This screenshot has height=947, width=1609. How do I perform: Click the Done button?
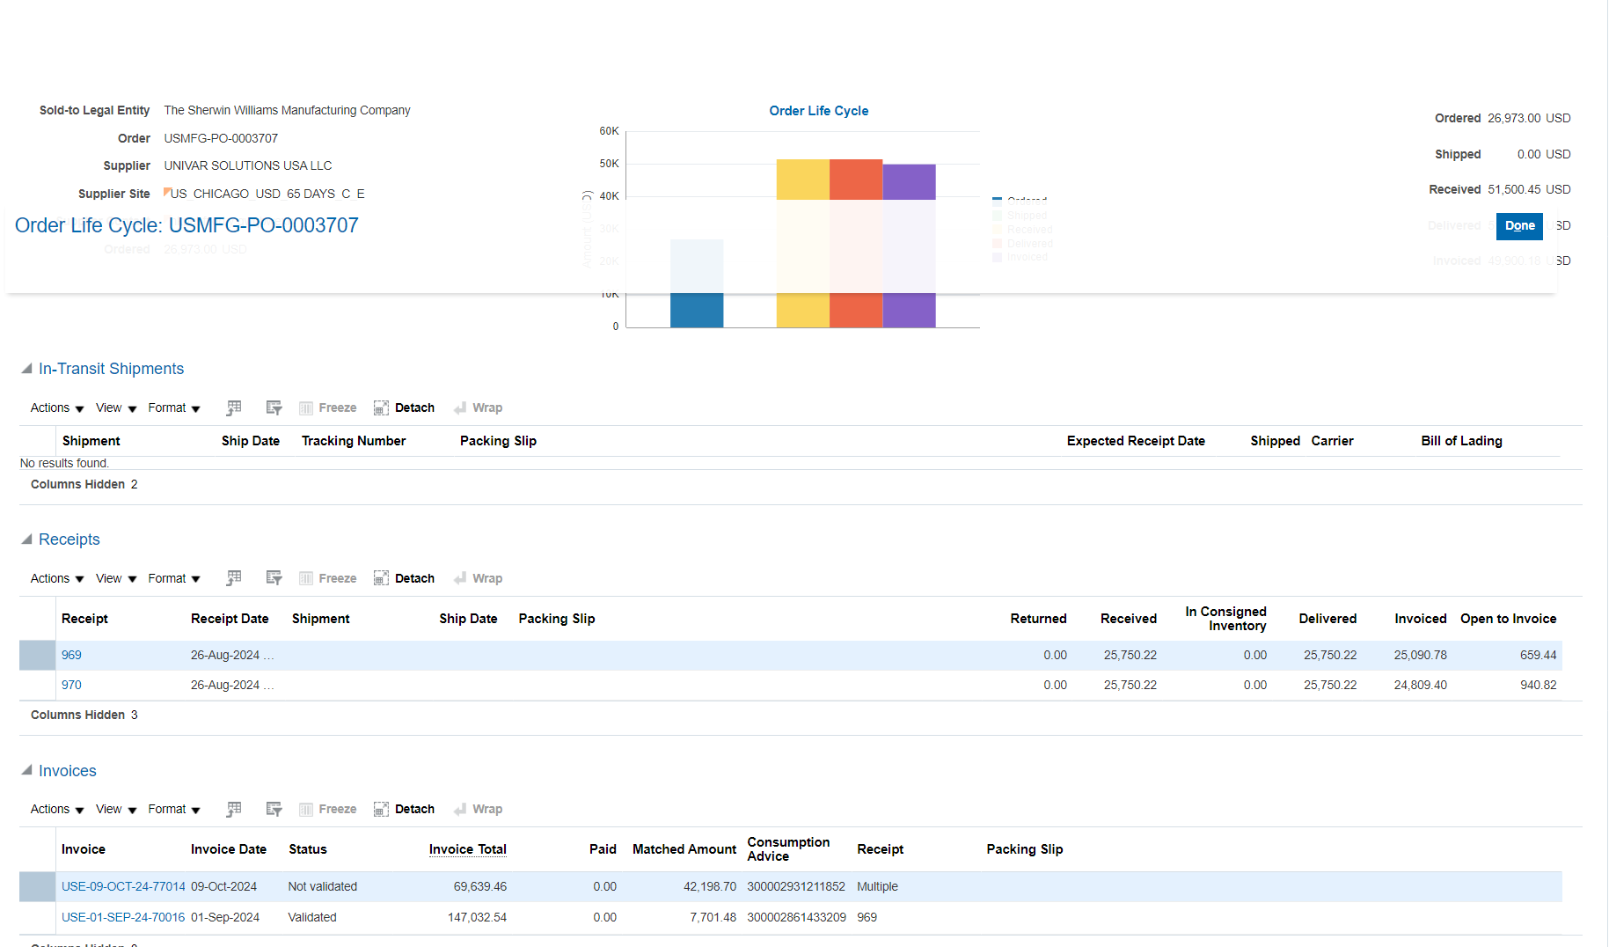pos(1518,226)
